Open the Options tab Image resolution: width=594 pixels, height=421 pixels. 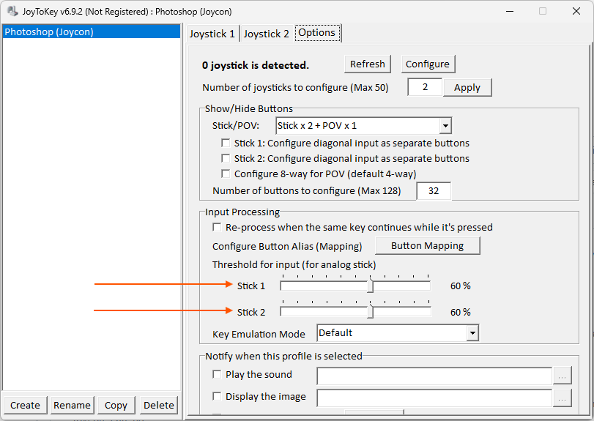click(x=317, y=32)
